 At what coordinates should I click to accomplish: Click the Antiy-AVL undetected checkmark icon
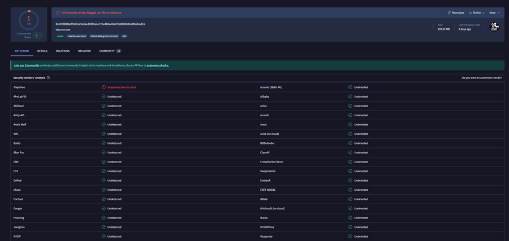(103, 115)
